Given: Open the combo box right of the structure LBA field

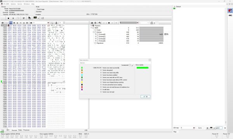Looking at the screenshot, I should tap(144, 23).
